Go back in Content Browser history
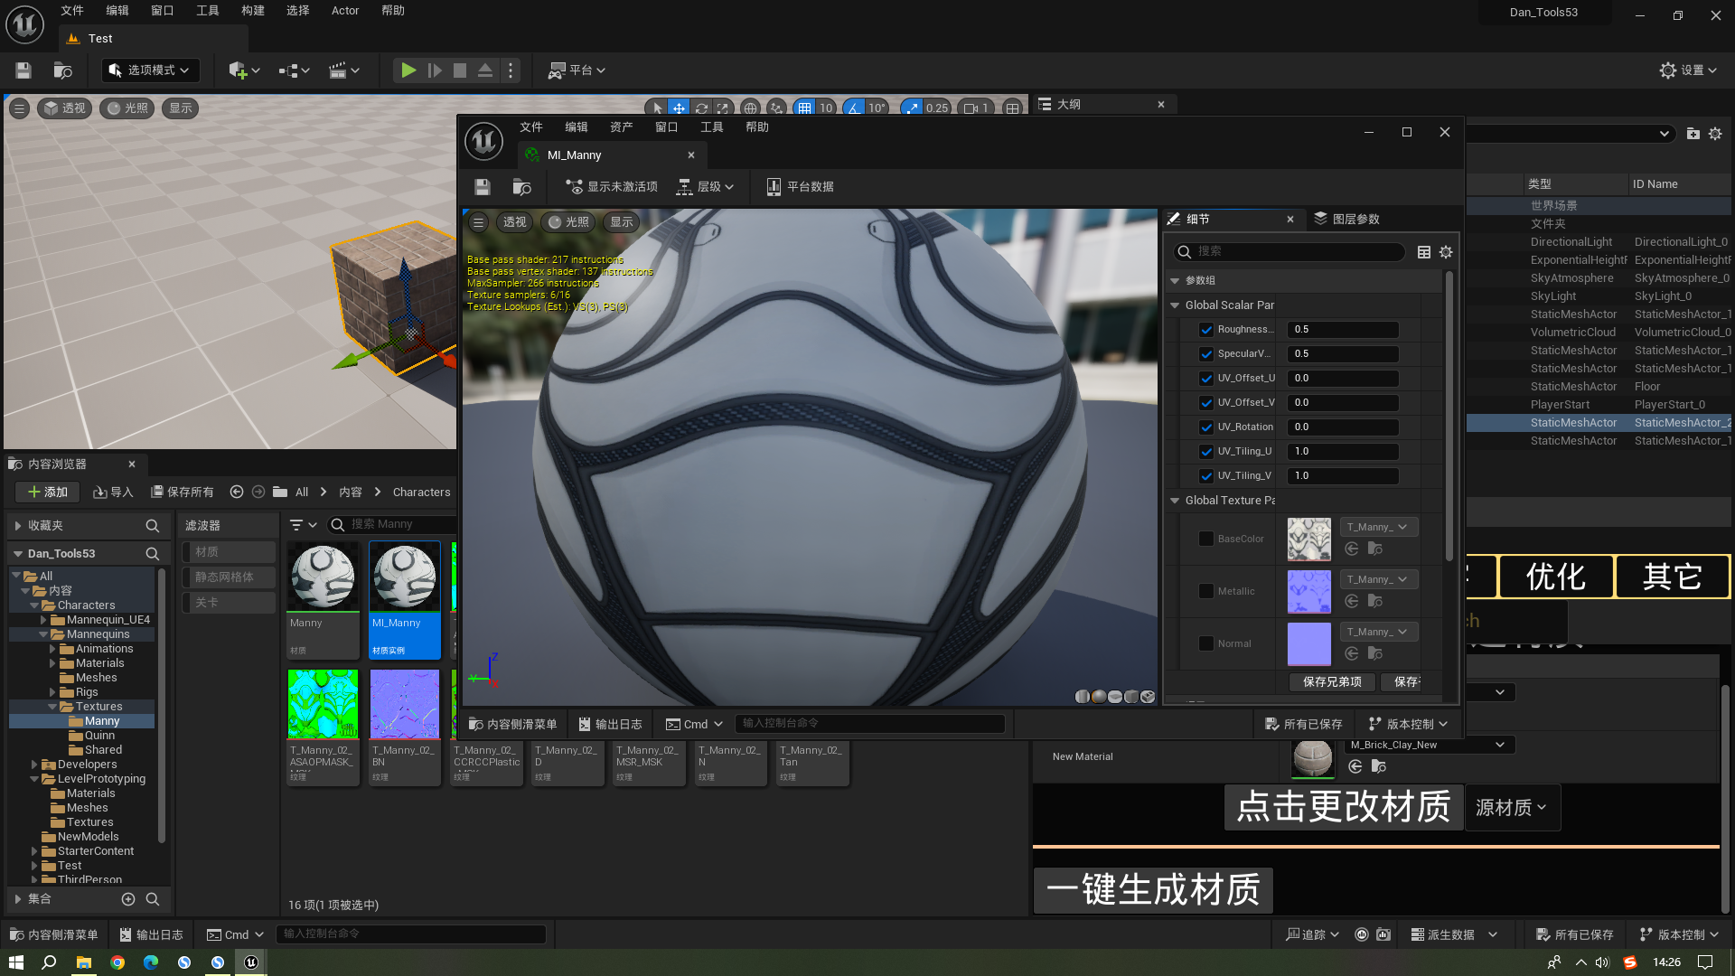Image resolution: width=1735 pixels, height=976 pixels. pos(237,493)
